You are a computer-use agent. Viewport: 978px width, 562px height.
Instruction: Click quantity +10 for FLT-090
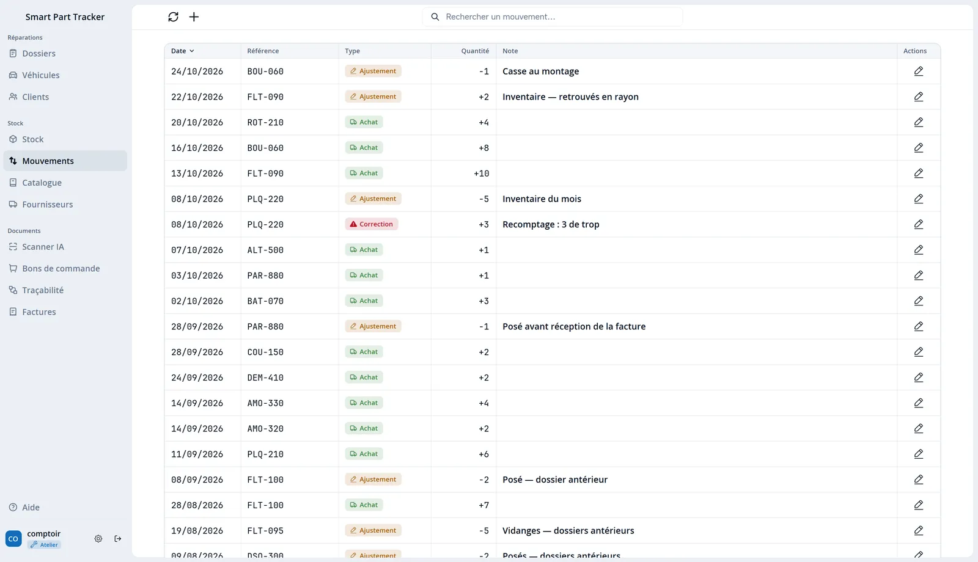pyautogui.click(x=482, y=173)
